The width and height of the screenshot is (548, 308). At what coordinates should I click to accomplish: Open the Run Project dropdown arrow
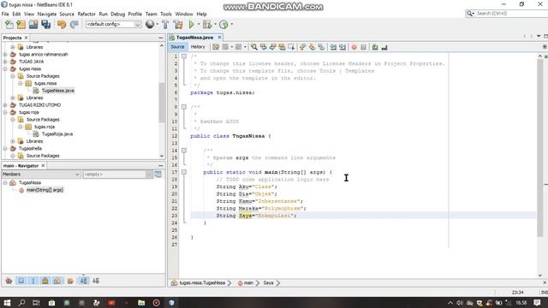(x=198, y=25)
